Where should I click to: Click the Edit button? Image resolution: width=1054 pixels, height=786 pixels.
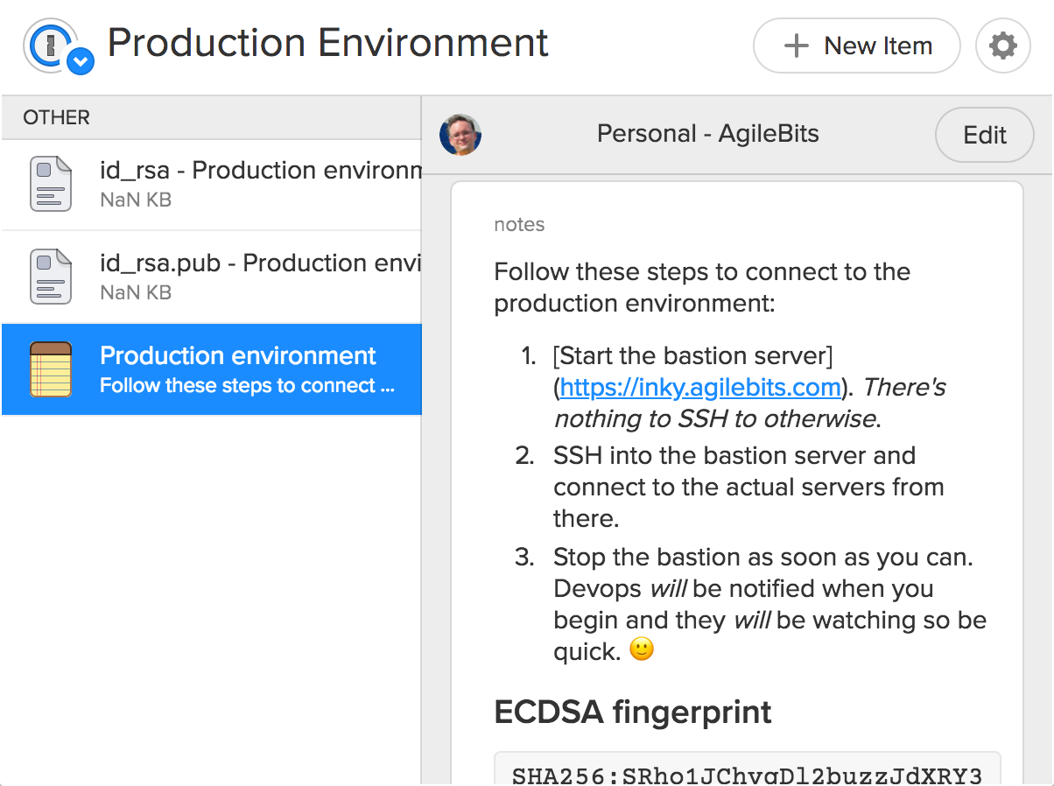[x=985, y=136]
